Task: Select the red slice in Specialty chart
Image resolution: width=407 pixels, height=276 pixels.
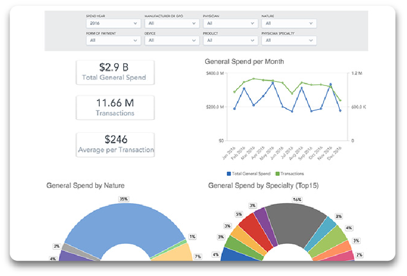Action: click(x=256, y=231)
